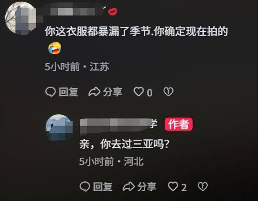The width and height of the screenshot is (258, 201).
Task: Click the crying laughing emoji in comment
Action: pyautogui.click(x=55, y=48)
